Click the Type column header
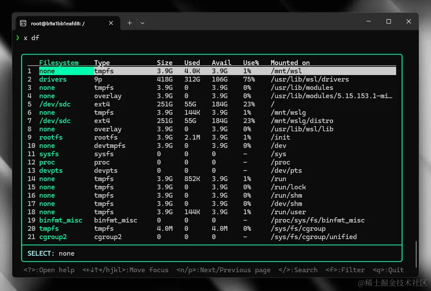This screenshot has width=431, height=291. coord(102,63)
